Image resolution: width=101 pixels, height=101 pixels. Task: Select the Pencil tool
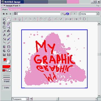pos(9,35)
